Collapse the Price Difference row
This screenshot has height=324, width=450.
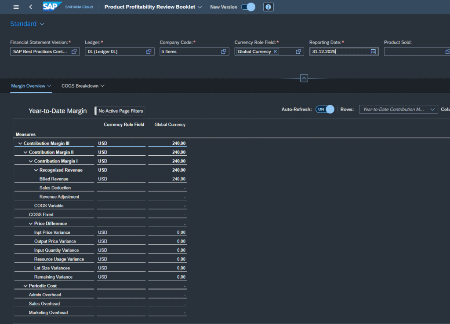31,223
